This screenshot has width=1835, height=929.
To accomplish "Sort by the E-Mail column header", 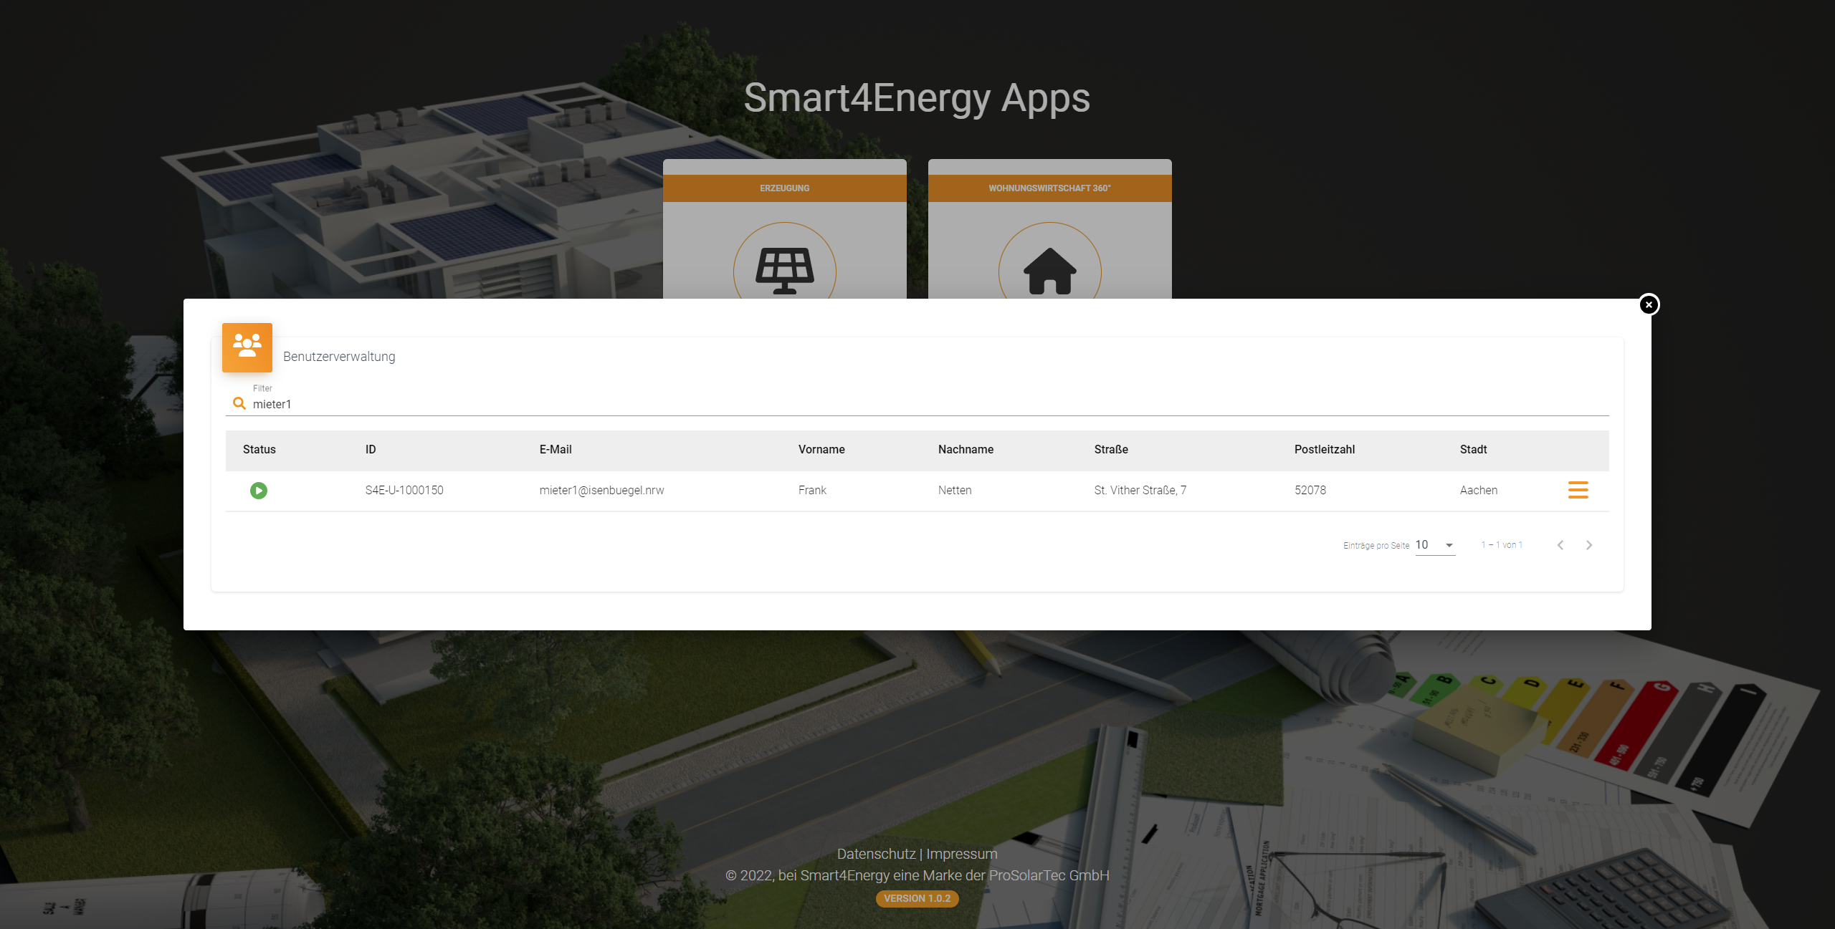I will coord(556,450).
